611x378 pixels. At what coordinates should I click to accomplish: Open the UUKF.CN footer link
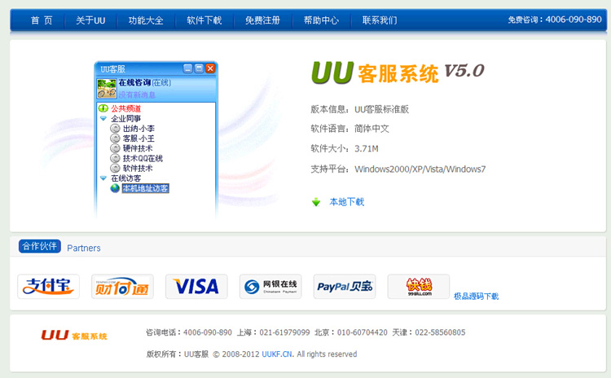click(x=277, y=354)
